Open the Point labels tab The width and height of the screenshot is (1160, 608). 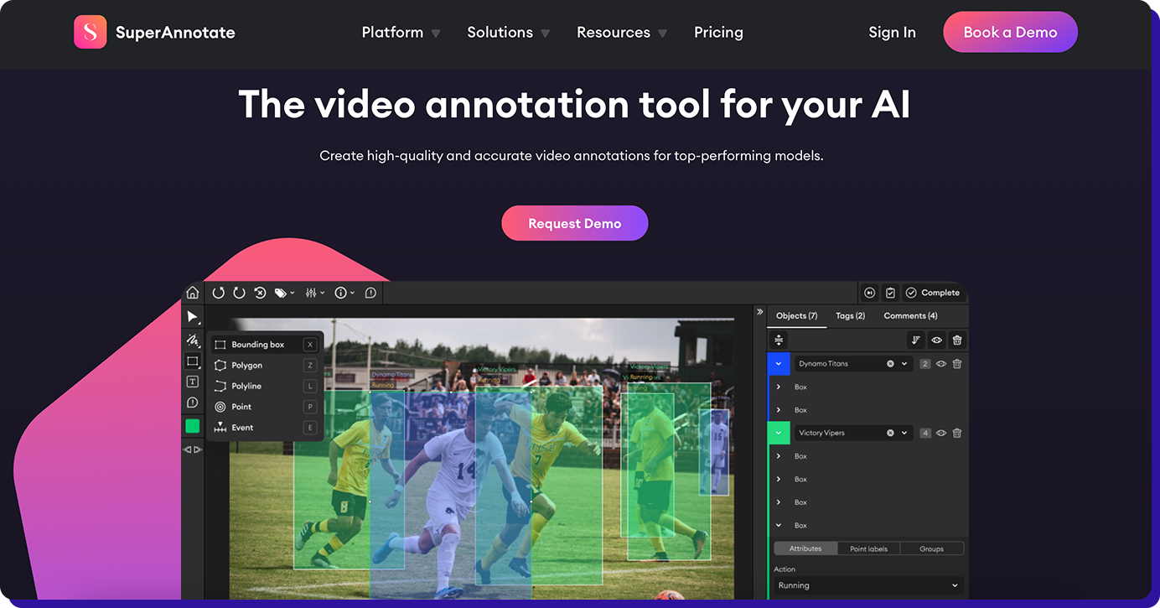[x=868, y=548]
